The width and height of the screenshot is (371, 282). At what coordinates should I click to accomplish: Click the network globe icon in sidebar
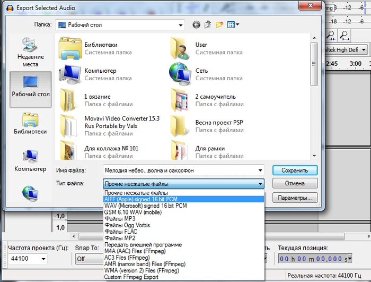30,193
